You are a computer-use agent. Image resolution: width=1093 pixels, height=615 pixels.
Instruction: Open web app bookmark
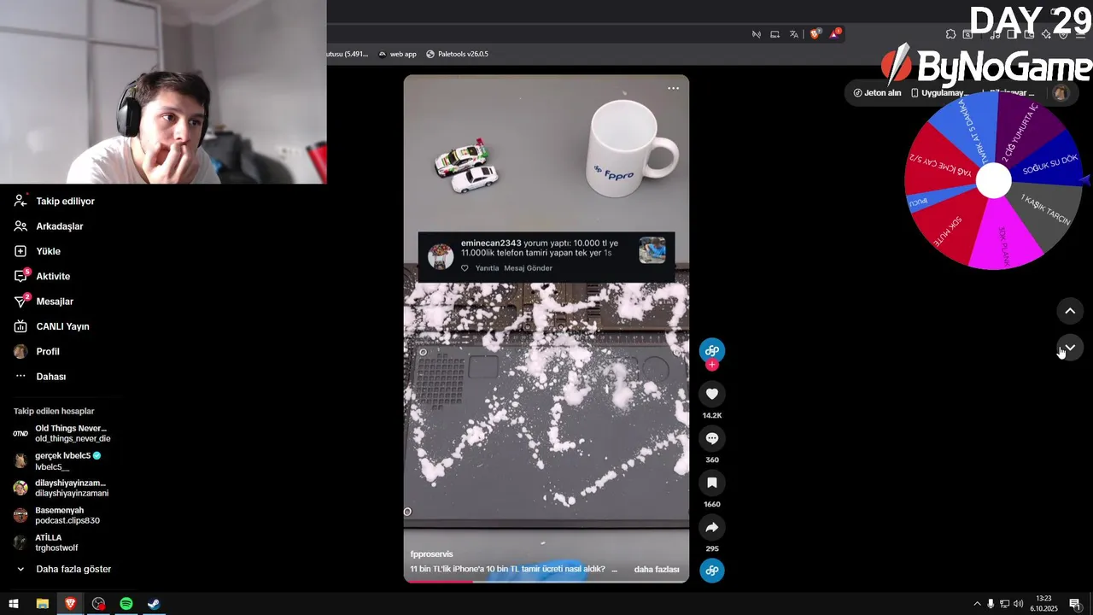coord(397,54)
